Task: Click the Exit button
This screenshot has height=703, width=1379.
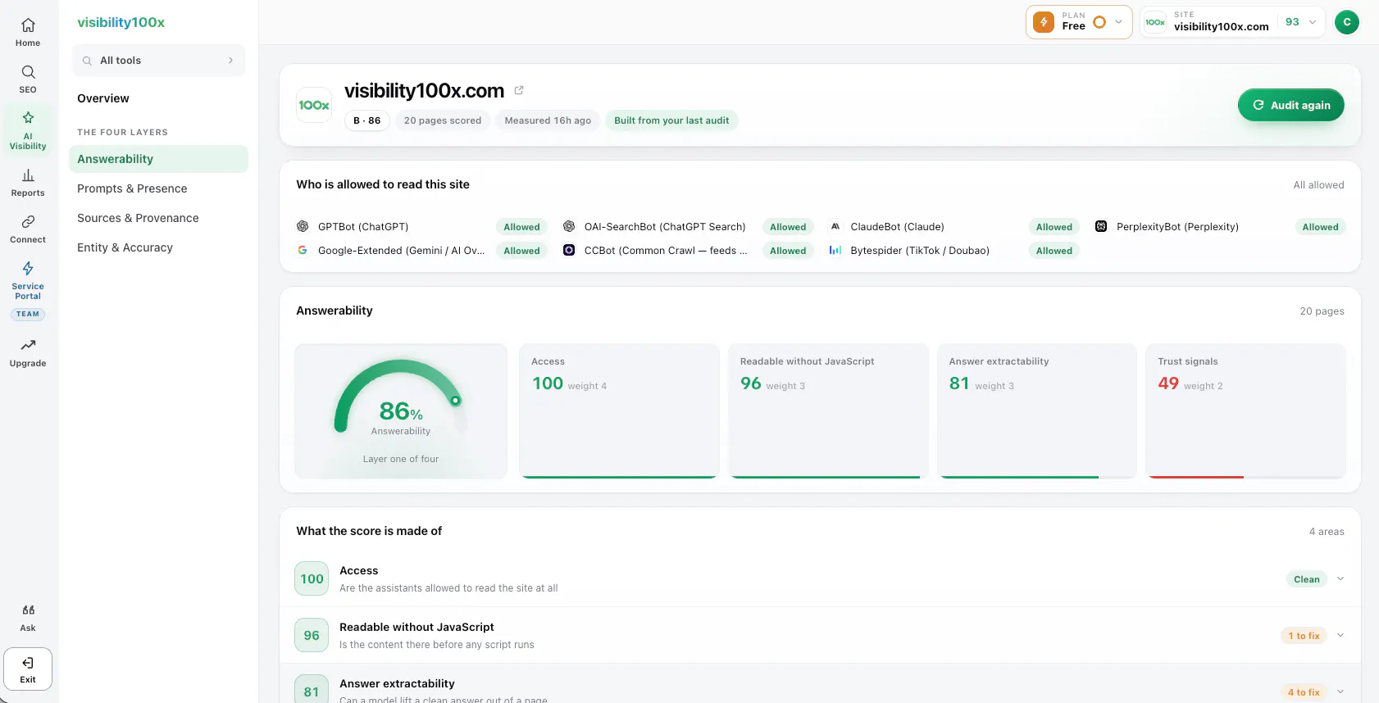Action: click(x=28, y=669)
